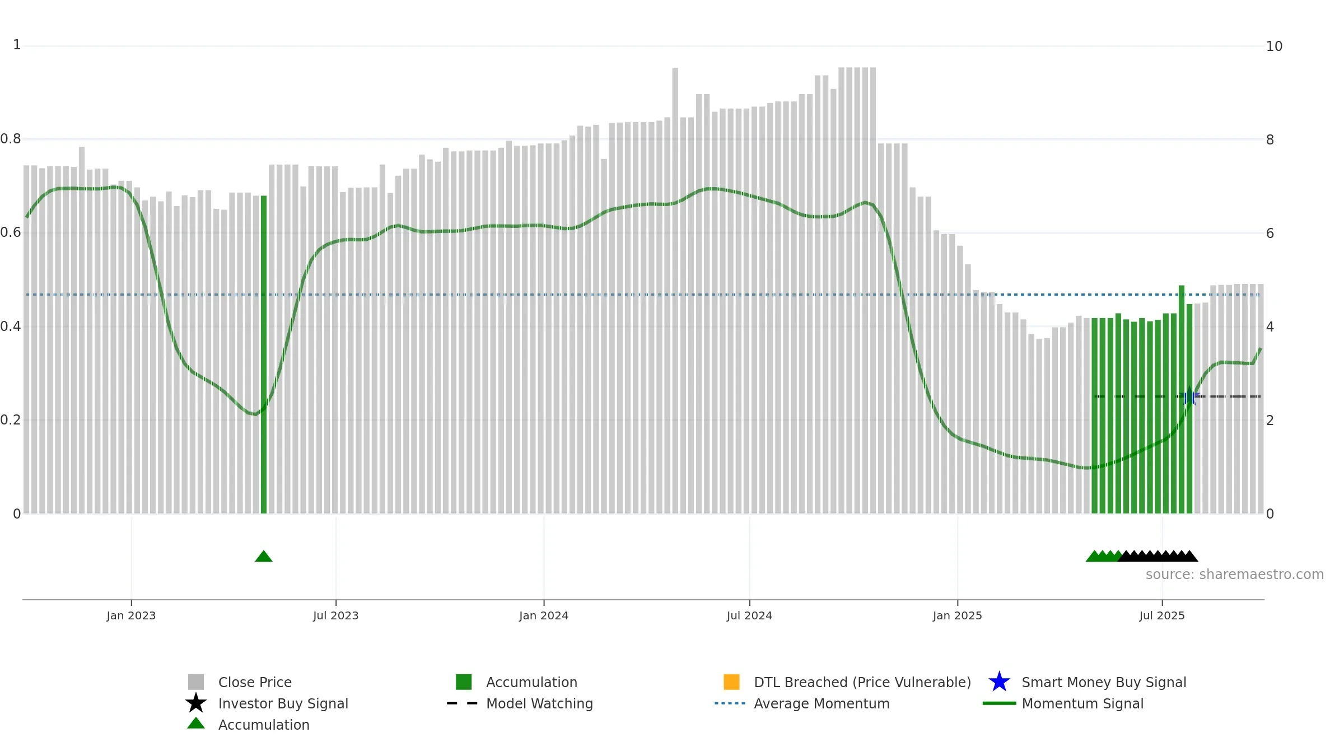
Task: Toggle the DTL Breached (Price Vulnerable) label
Action: coord(862,682)
